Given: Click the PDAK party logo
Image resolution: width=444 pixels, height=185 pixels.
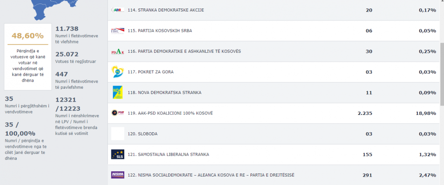Looking at the screenshot, I should point(118,51).
